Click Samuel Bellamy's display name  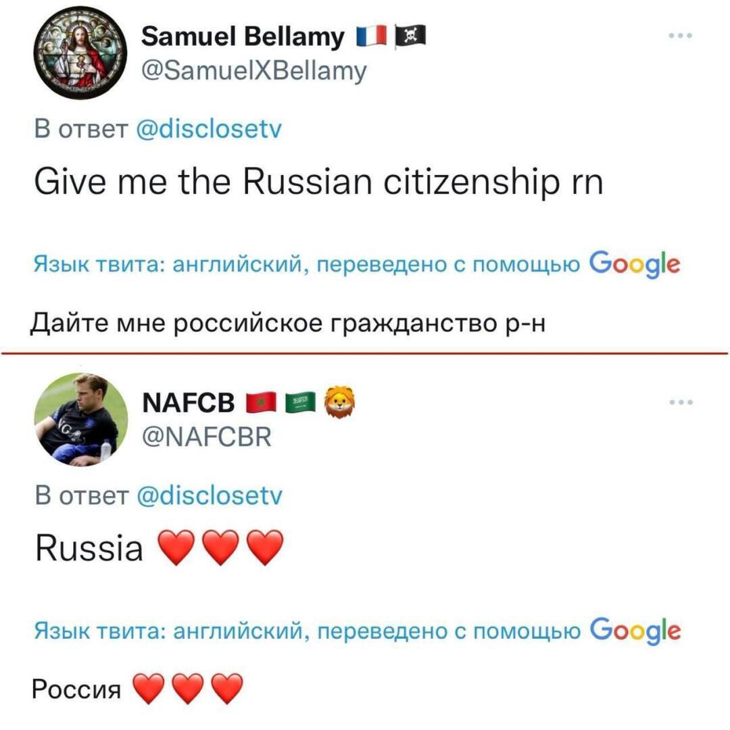[242, 36]
